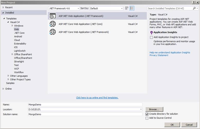Expand the Windows tree node
200x129 pixels.
click(12, 26)
